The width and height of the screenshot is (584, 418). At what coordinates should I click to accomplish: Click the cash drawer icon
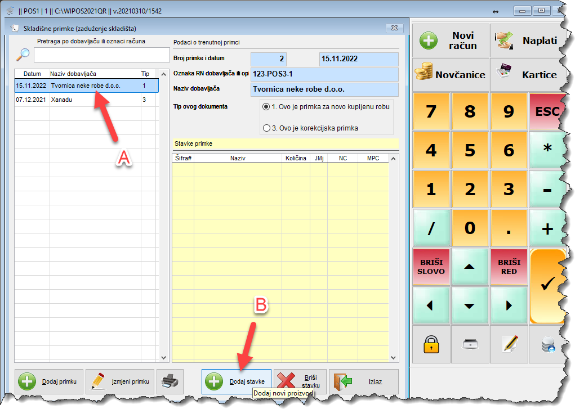470,344
